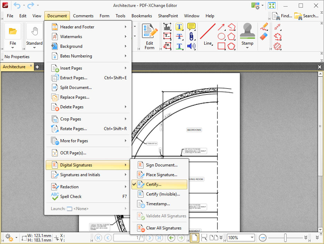324x244 pixels.
Task: Open a new tab with plus button
Action: coord(37,67)
